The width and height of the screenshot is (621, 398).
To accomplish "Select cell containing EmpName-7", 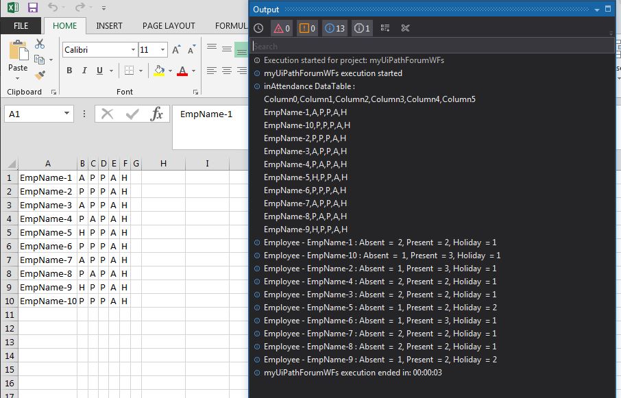I will (47, 260).
